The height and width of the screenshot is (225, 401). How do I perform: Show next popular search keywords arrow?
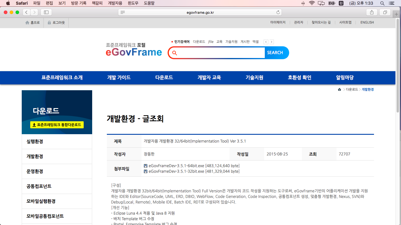[272, 42]
